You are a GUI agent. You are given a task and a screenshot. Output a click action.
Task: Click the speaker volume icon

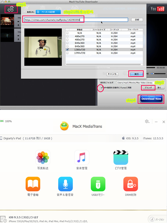pos(148,74)
